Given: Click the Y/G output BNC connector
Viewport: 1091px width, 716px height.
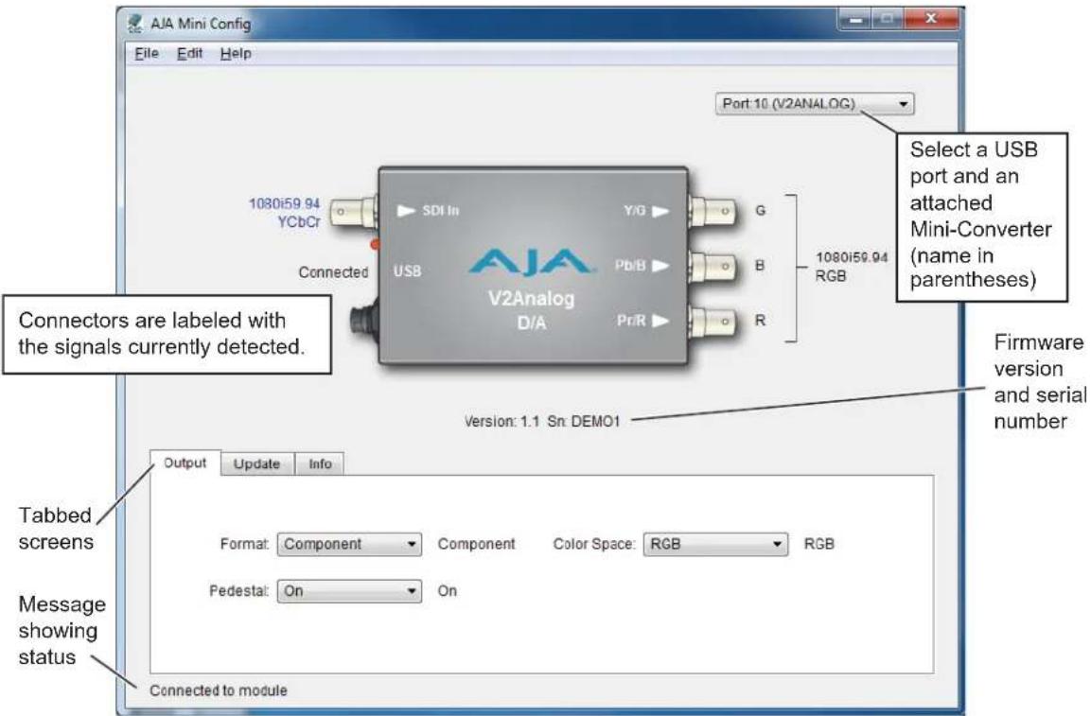Looking at the screenshot, I should coord(713,210).
